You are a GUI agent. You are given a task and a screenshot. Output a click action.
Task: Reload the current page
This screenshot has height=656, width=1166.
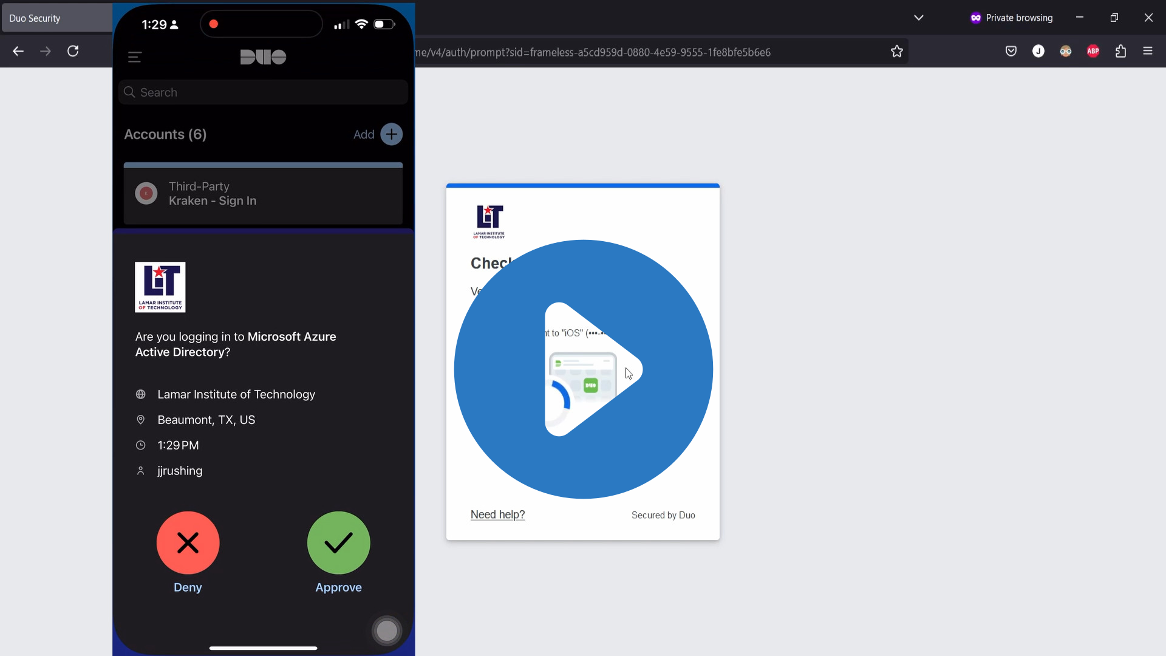[x=73, y=51]
